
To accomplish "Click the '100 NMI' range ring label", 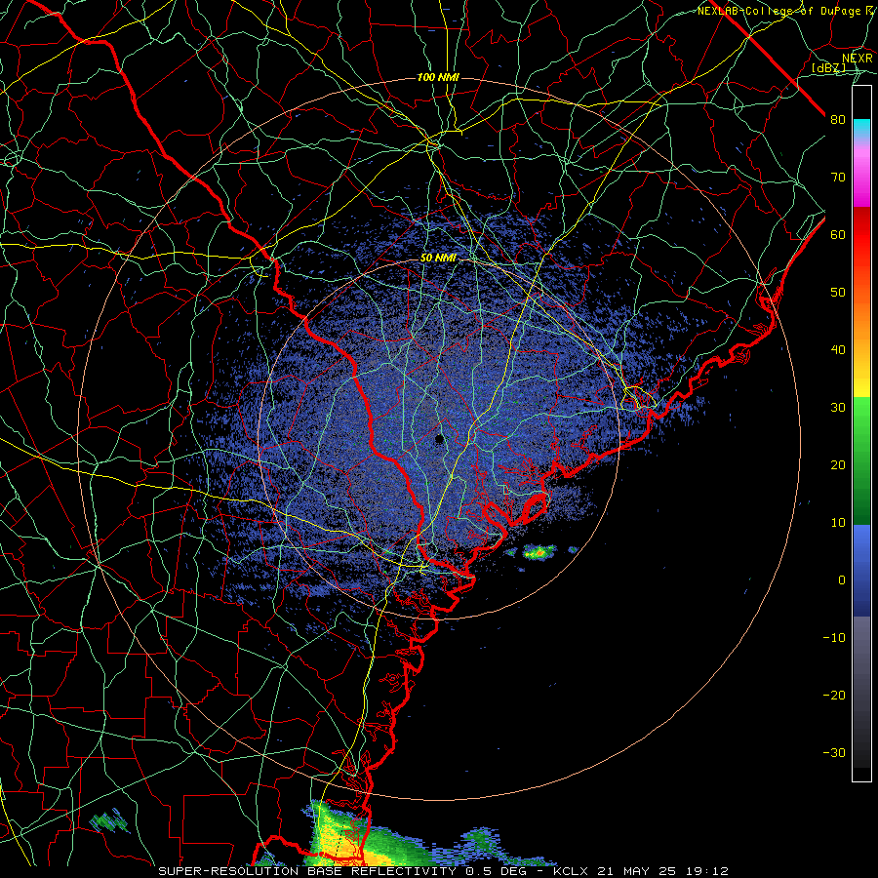I will 438,77.
